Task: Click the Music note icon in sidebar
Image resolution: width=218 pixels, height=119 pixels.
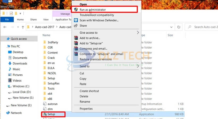Action: click(x=10, y=69)
